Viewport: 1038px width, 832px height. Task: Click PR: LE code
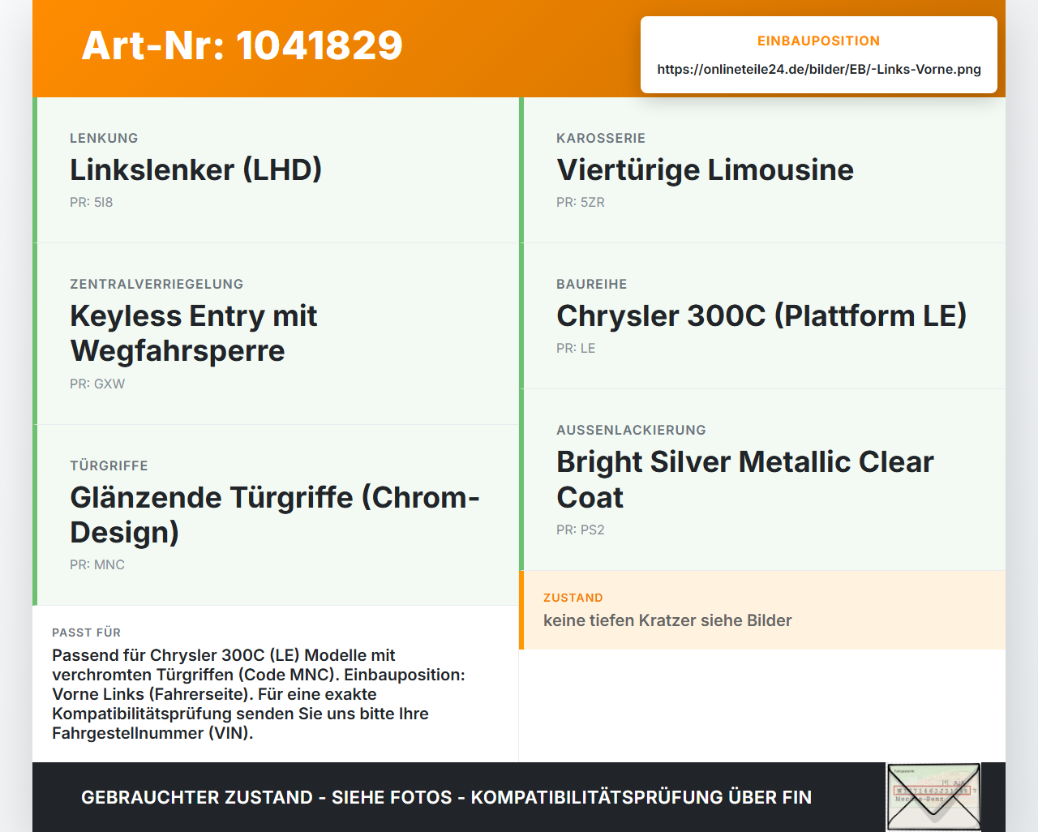pos(576,348)
